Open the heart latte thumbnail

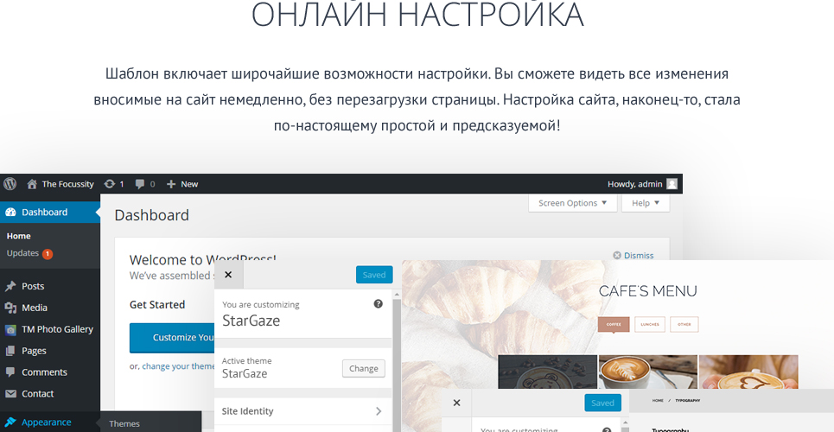(748, 372)
